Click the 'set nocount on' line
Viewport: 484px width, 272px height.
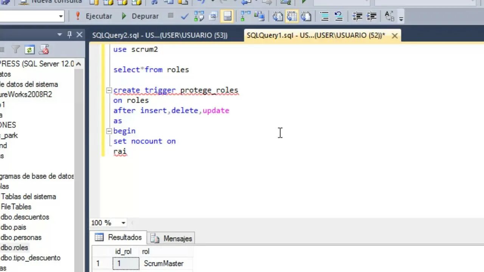[144, 141]
